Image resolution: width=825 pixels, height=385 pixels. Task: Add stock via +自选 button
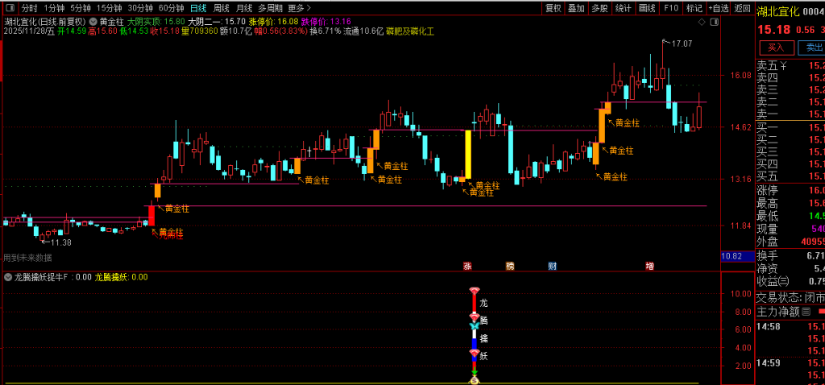click(719, 8)
